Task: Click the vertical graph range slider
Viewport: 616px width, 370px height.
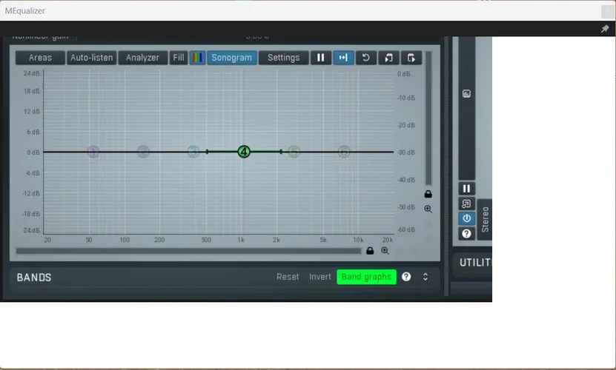Action: point(428,118)
